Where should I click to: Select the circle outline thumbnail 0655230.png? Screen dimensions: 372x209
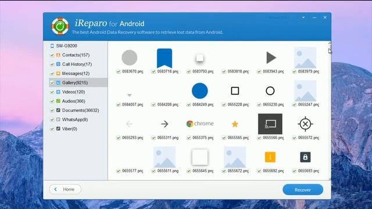point(270,91)
